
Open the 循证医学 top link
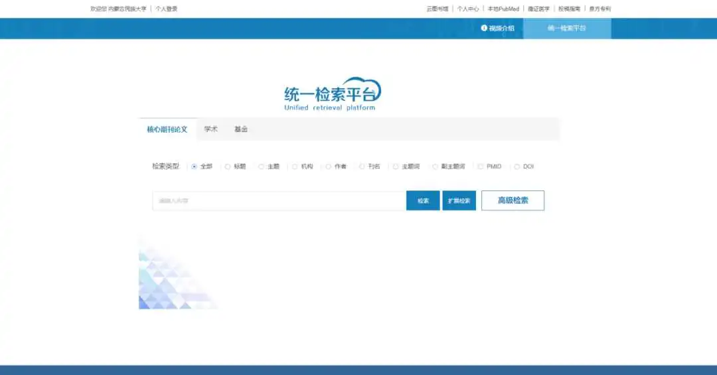538,9
